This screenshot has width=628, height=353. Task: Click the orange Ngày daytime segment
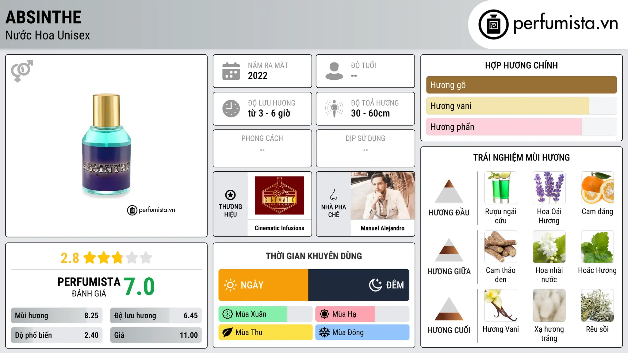coord(263,285)
